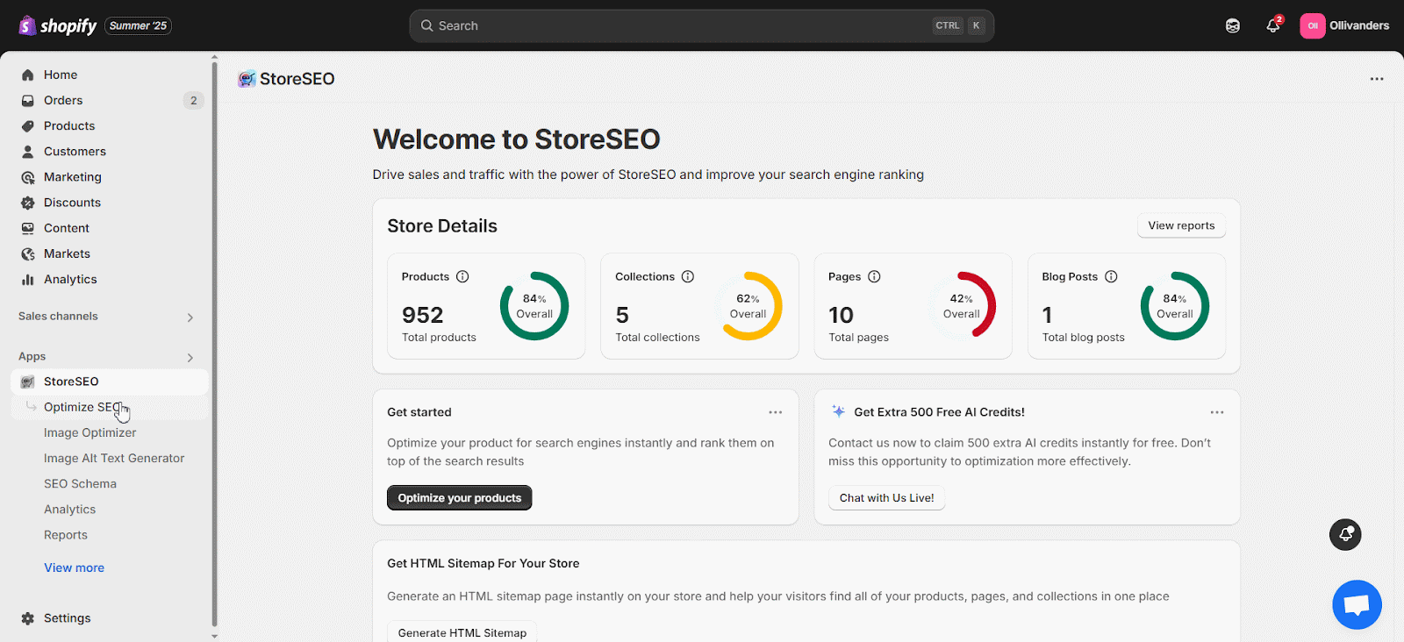This screenshot has width=1404, height=642.
Task: Click the Store Details heading
Action: point(442,225)
